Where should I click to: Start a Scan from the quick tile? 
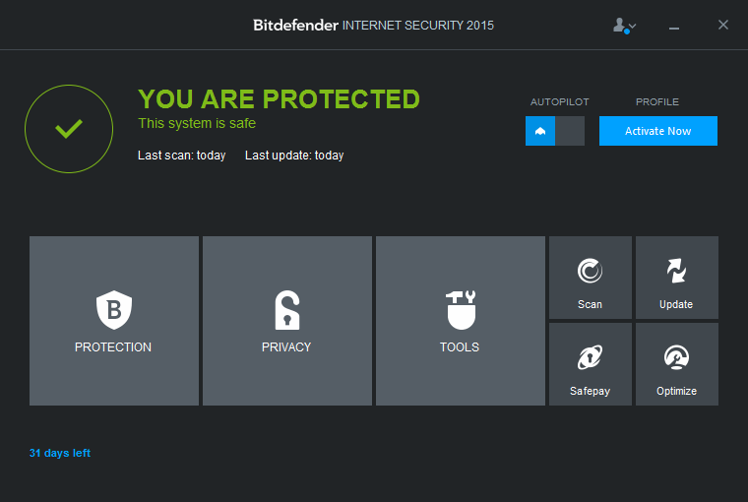tap(590, 272)
